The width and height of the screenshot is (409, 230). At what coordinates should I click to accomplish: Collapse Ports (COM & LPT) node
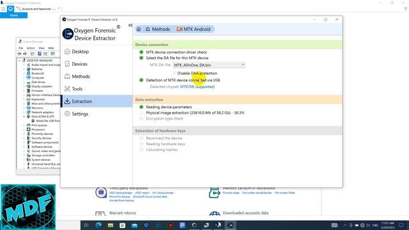click(x=24, y=116)
